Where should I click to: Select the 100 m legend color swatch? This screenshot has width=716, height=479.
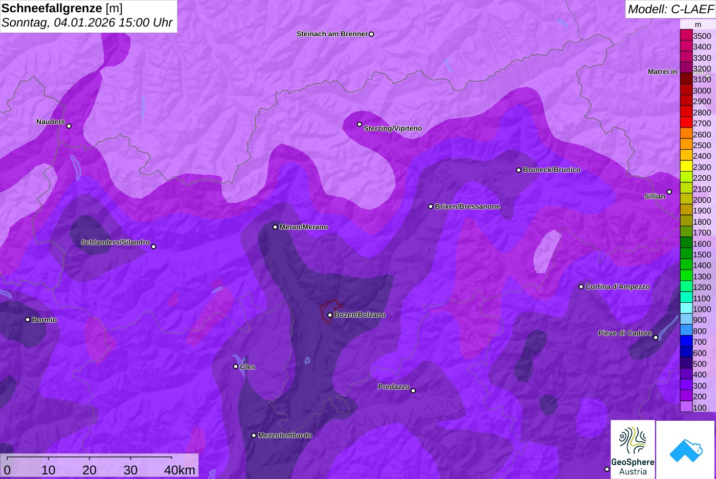686,407
